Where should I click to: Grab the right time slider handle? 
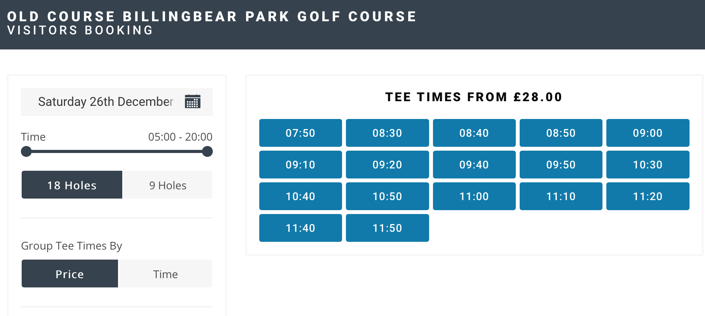click(207, 151)
